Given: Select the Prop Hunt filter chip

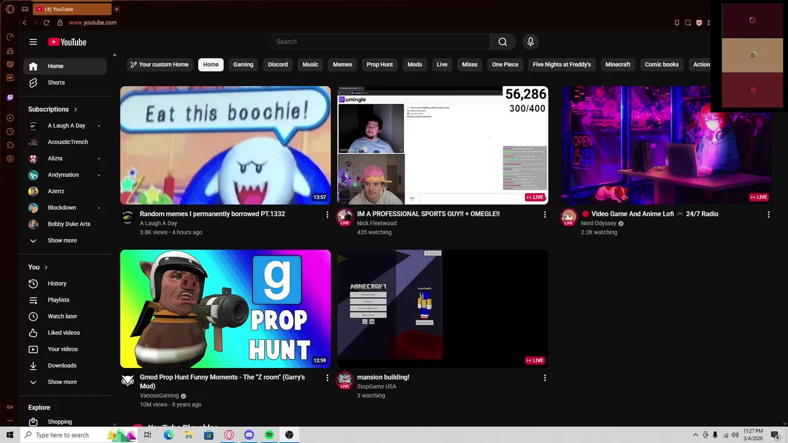Looking at the screenshot, I should coord(380,65).
